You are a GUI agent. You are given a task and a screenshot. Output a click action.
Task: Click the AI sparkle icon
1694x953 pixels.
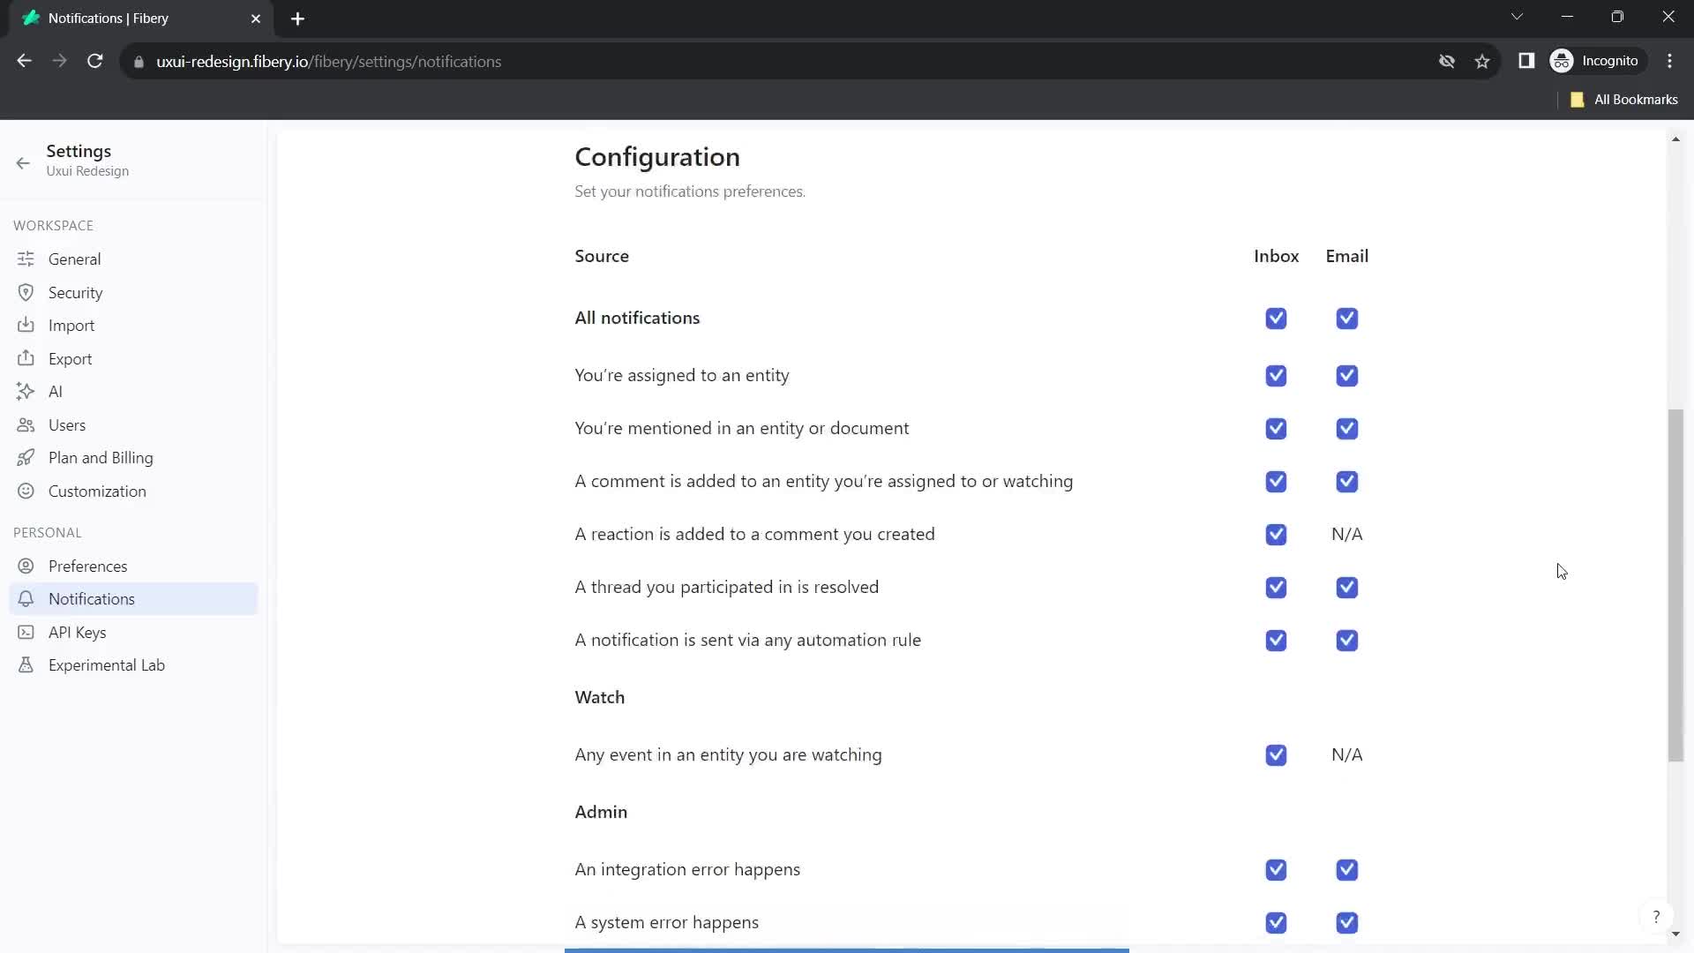click(26, 391)
